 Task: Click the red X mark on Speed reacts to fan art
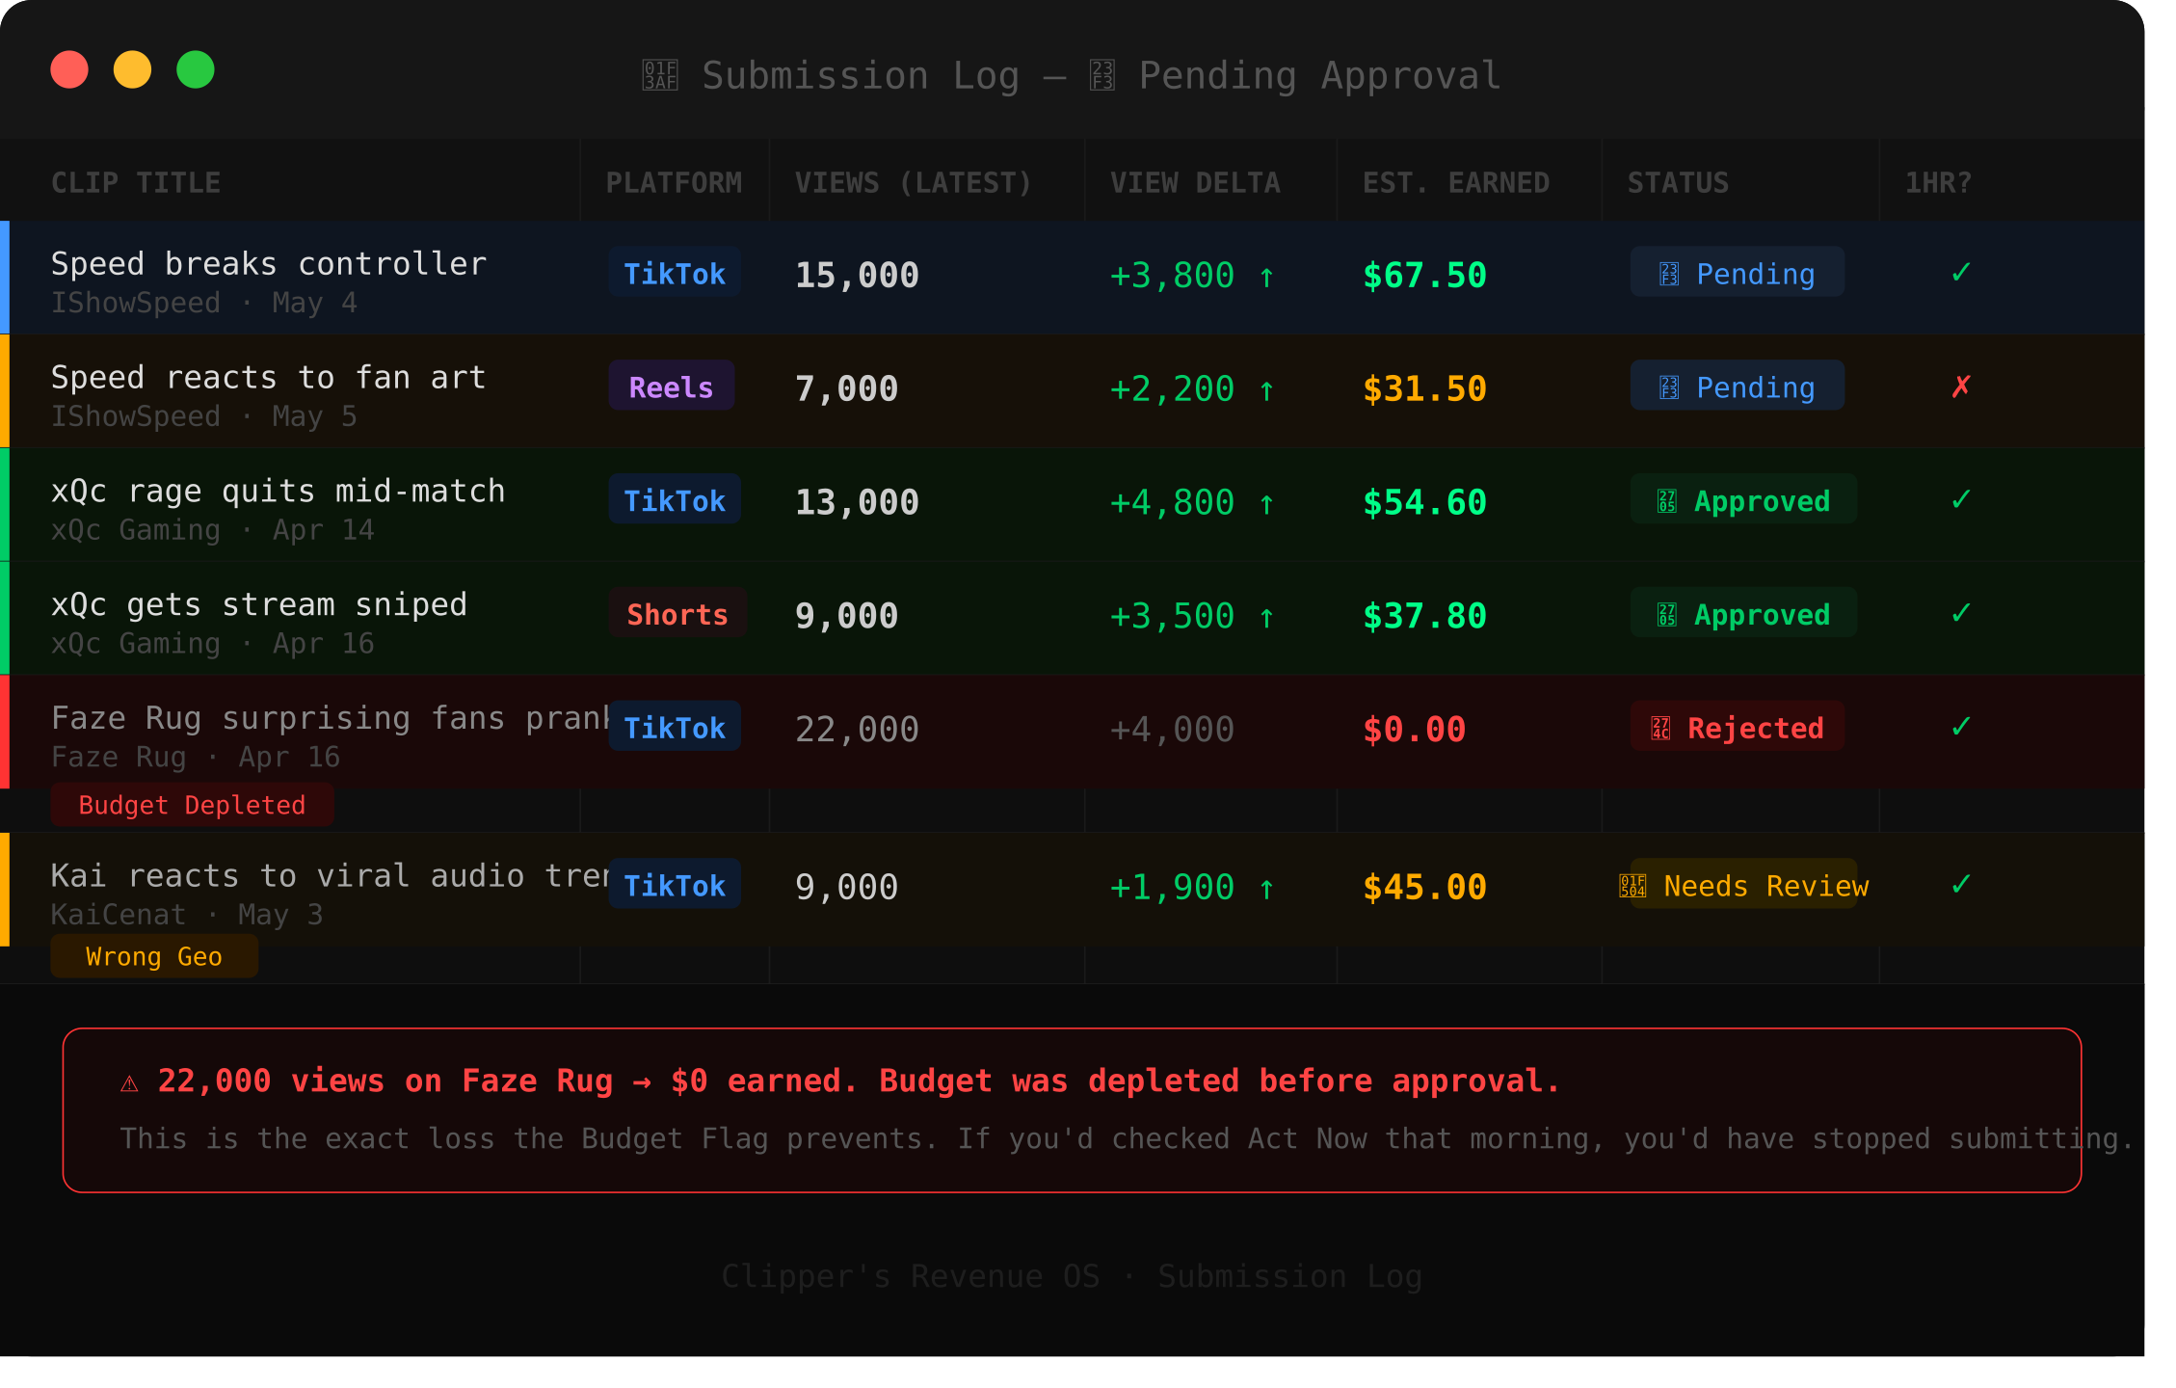[x=1960, y=387]
